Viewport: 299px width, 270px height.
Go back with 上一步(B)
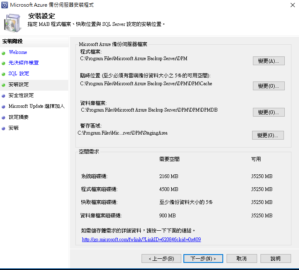tap(161, 259)
